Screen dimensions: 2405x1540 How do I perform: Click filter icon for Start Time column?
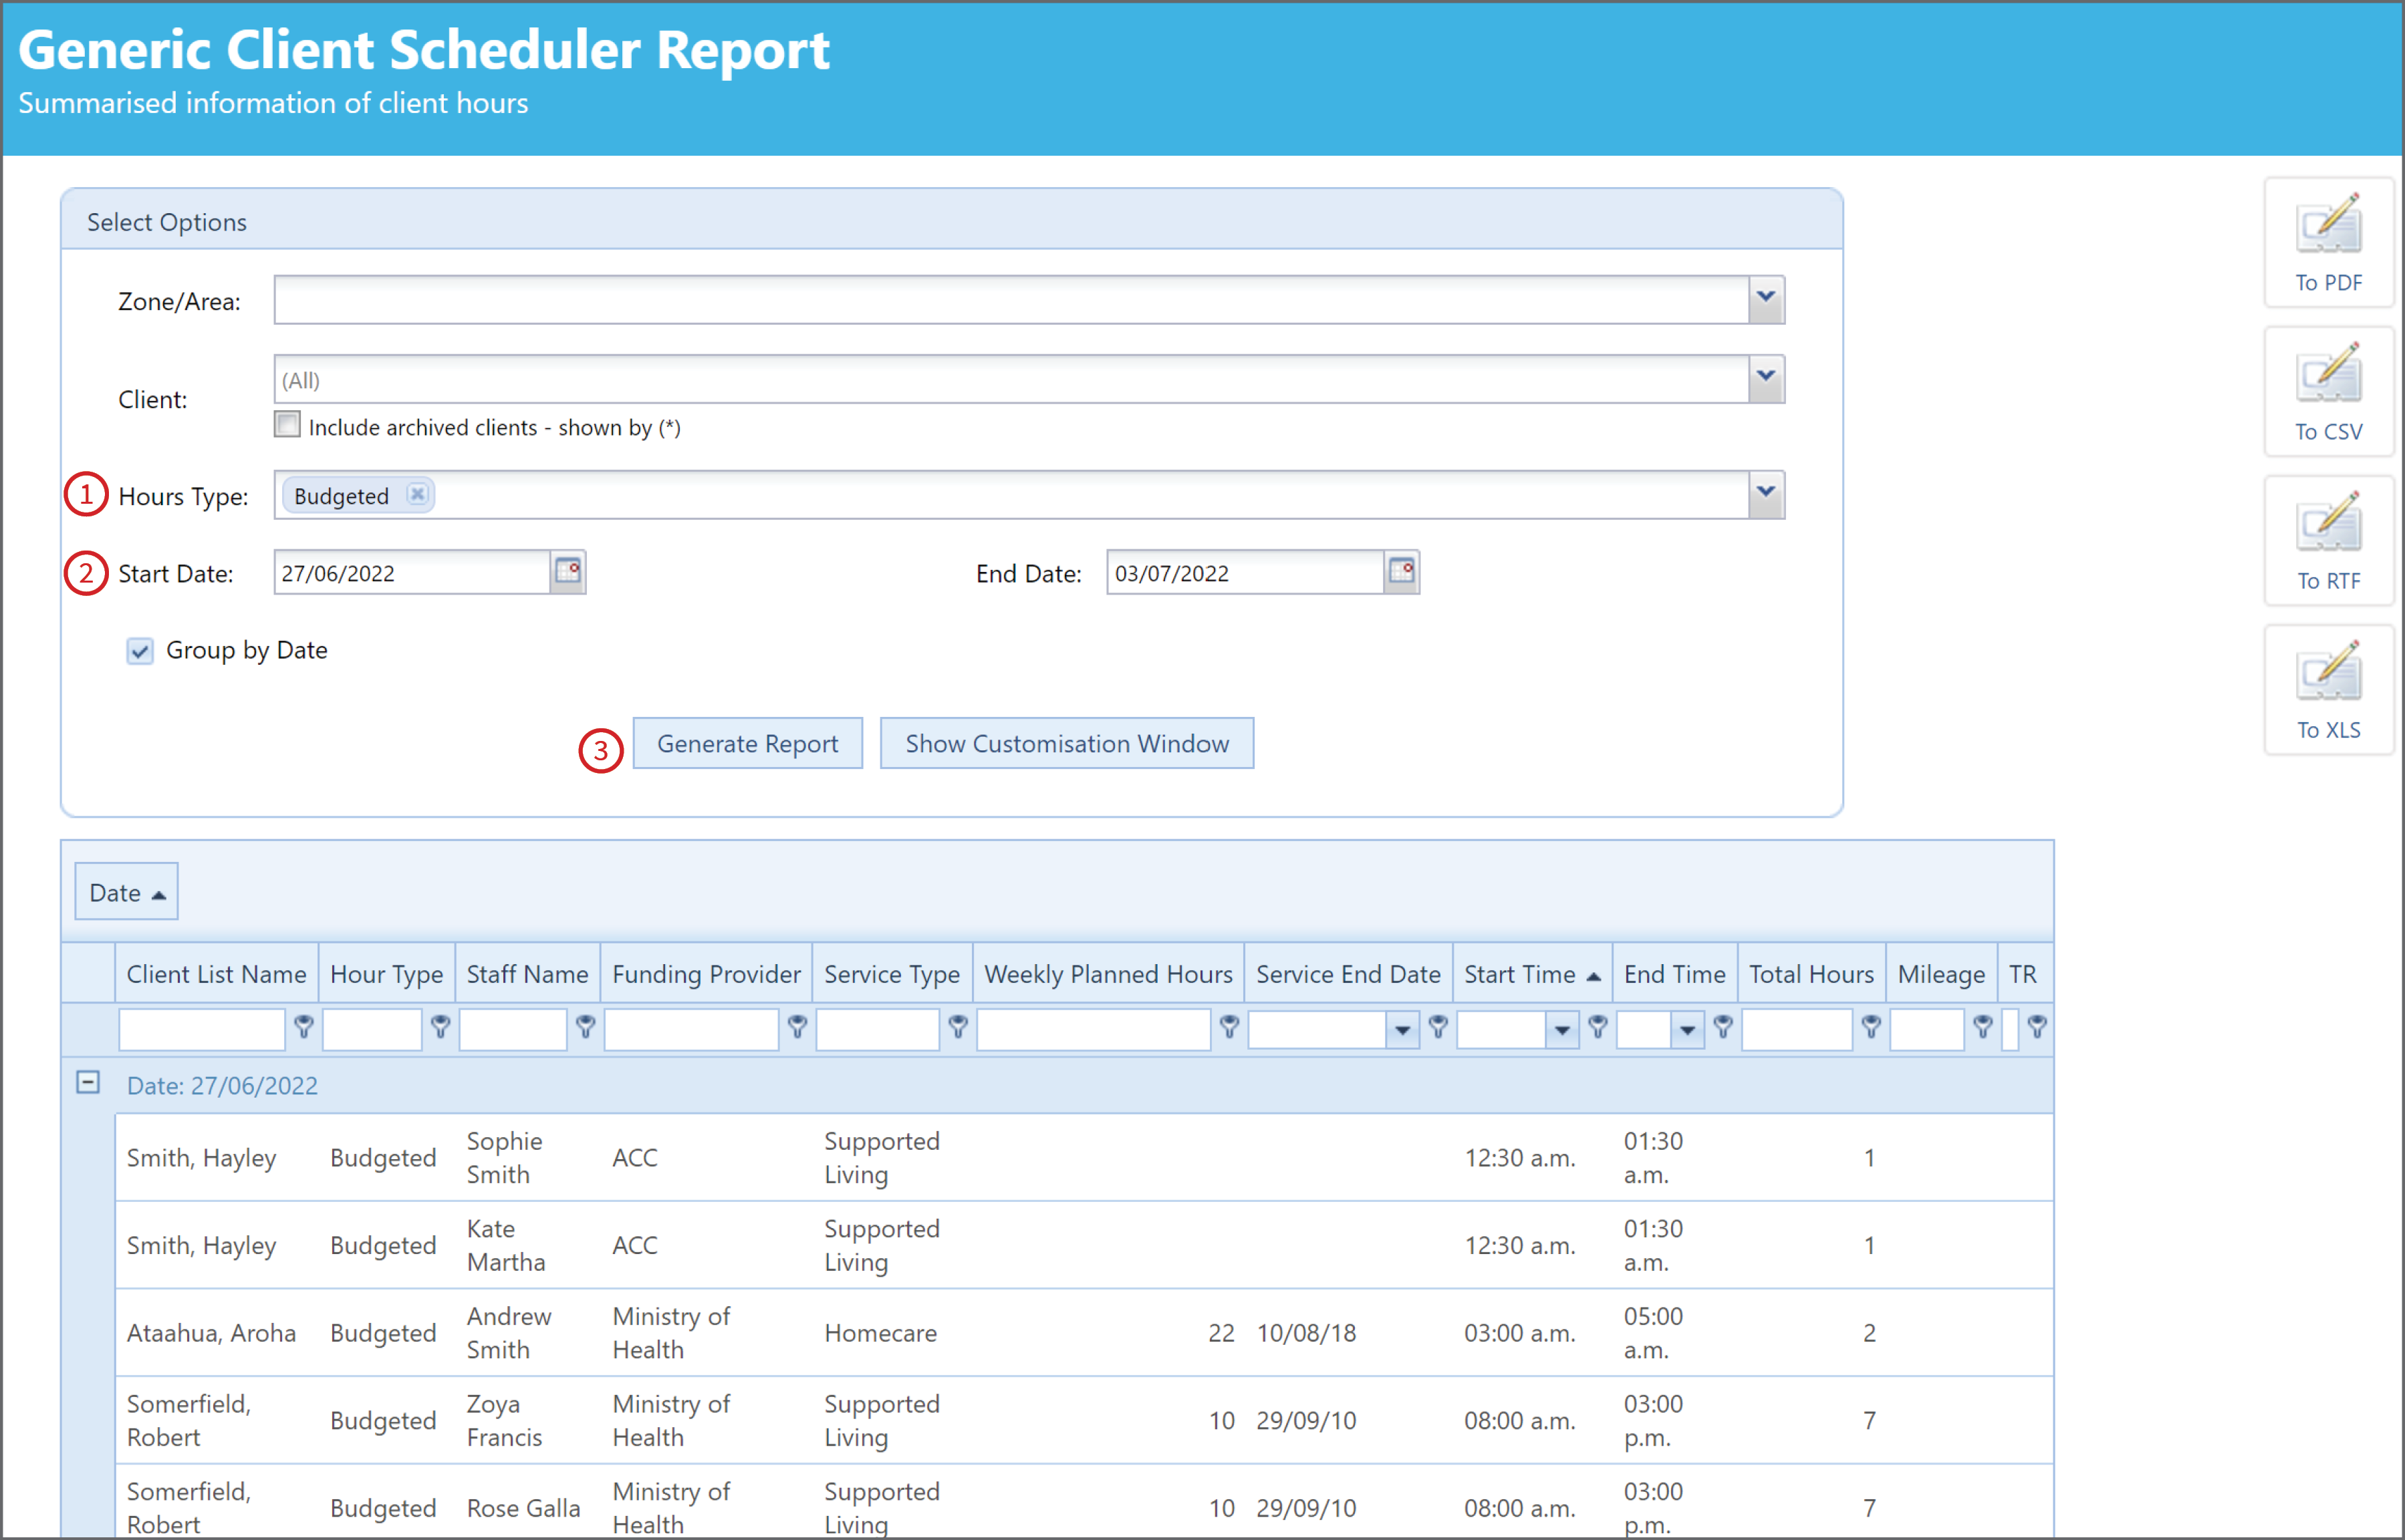[1598, 1026]
